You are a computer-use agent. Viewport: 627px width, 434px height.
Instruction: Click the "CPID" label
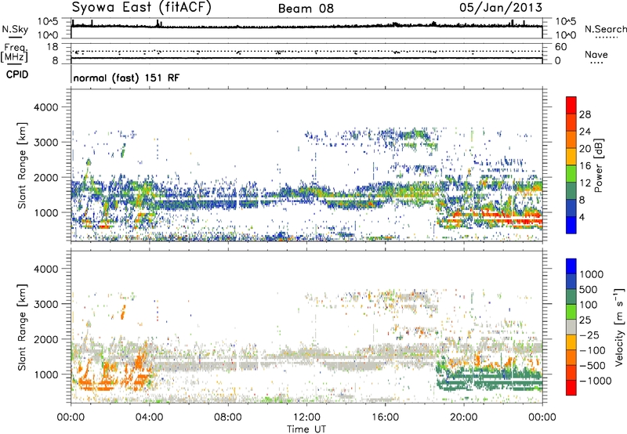pos(17,74)
